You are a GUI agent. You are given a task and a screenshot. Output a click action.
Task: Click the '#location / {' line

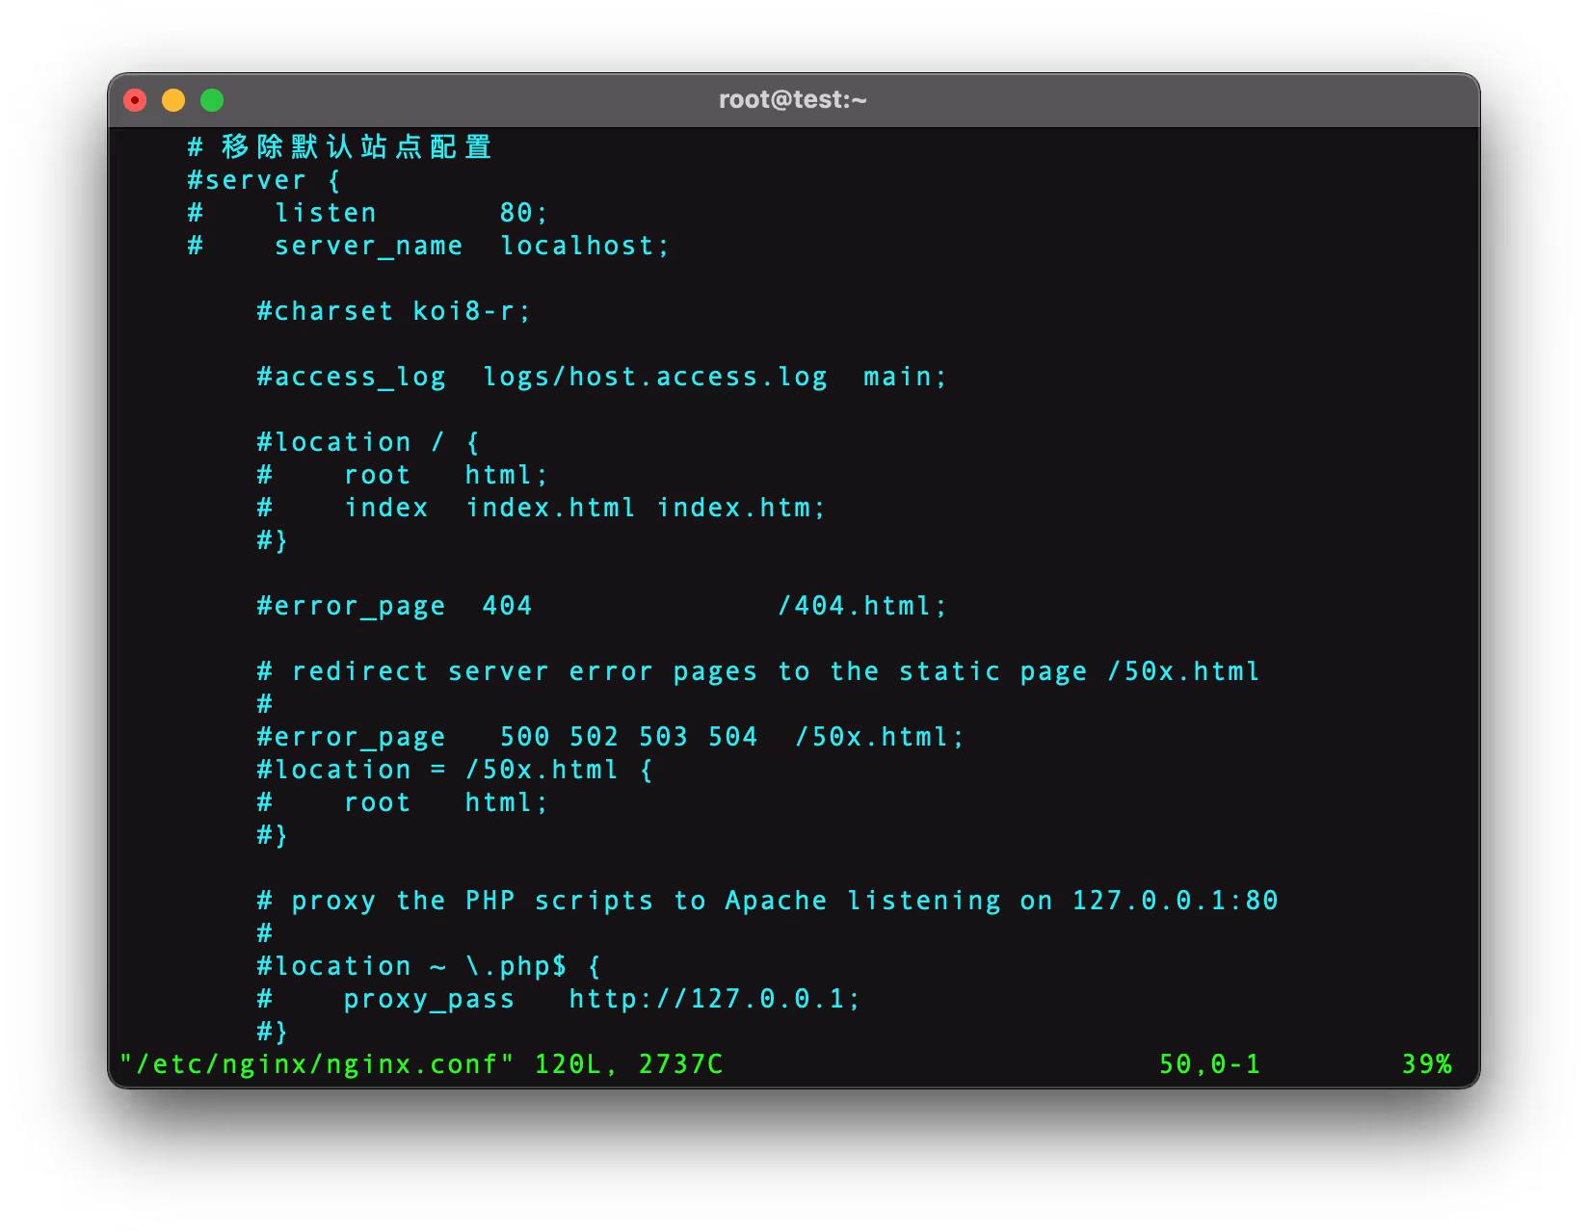(368, 442)
